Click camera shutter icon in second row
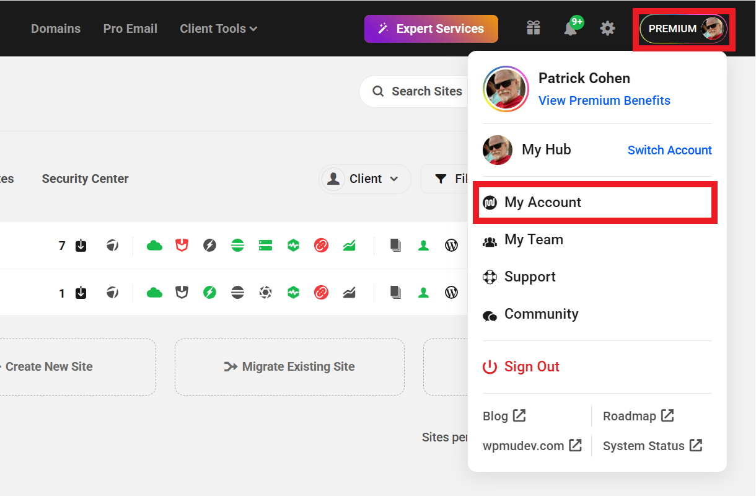This screenshot has width=756, height=496. 265,293
